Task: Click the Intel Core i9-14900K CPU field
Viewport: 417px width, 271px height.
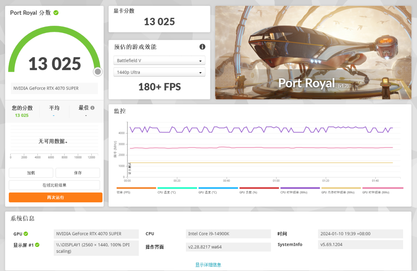Action: point(228,234)
